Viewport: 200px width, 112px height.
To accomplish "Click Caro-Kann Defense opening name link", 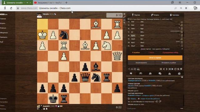I will [x=151, y=19].
